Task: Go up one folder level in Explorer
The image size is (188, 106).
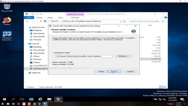Action: pos(41,21)
